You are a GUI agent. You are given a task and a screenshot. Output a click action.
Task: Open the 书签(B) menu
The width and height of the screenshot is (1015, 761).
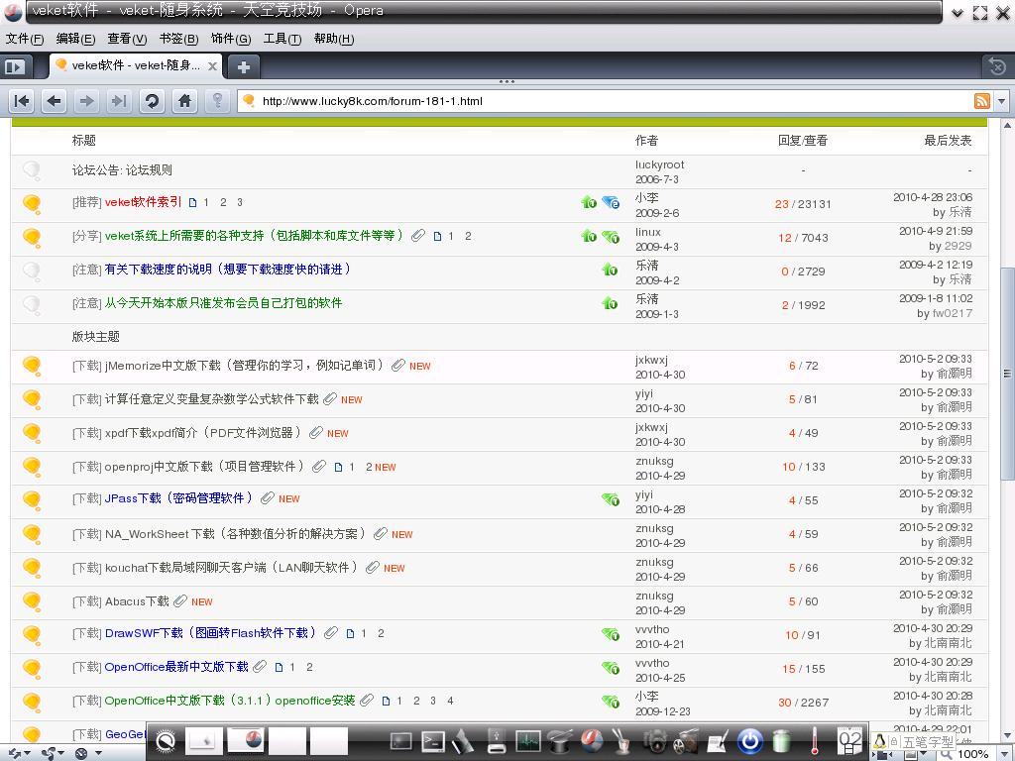(178, 39)
